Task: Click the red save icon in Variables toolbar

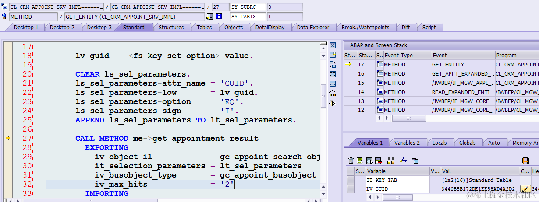Action: tap(526, 160)
